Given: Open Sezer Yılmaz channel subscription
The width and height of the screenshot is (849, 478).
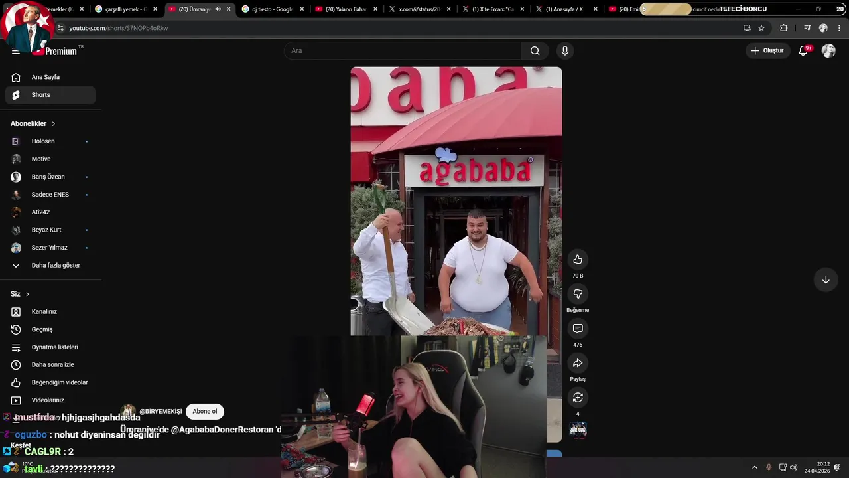Looking at the screenshot, I should coord(50,248).
